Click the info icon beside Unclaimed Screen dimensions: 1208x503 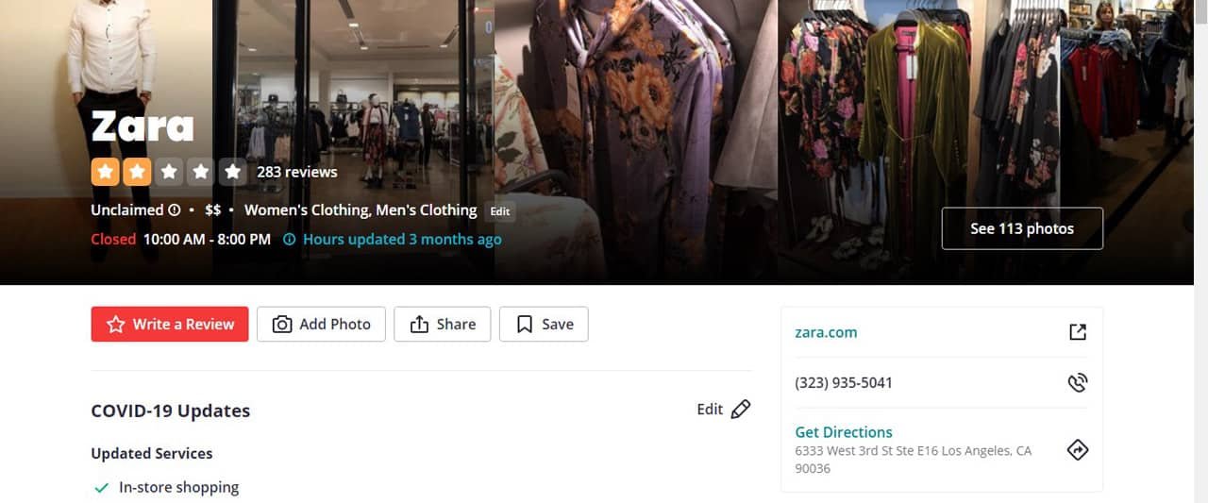[x=174, y=210]
